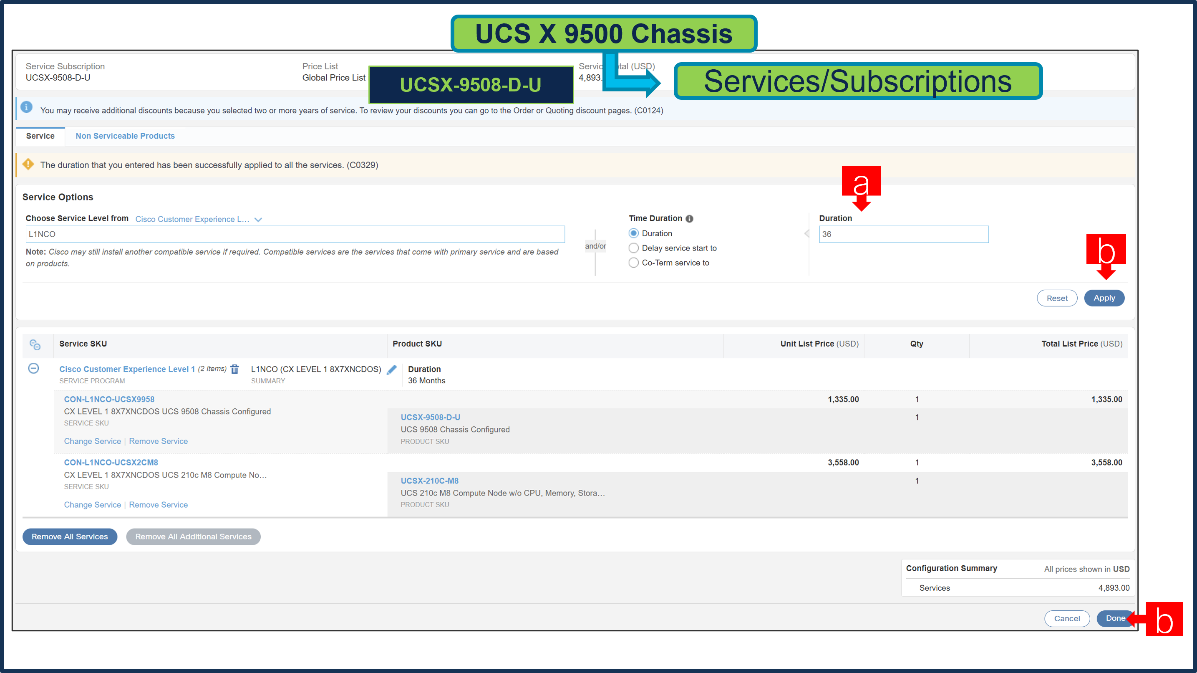Click the Services total 4,893.00 in summary
Image resolution: width=1197 pixels, height=673 pixels.
[x=1114, y=588]
